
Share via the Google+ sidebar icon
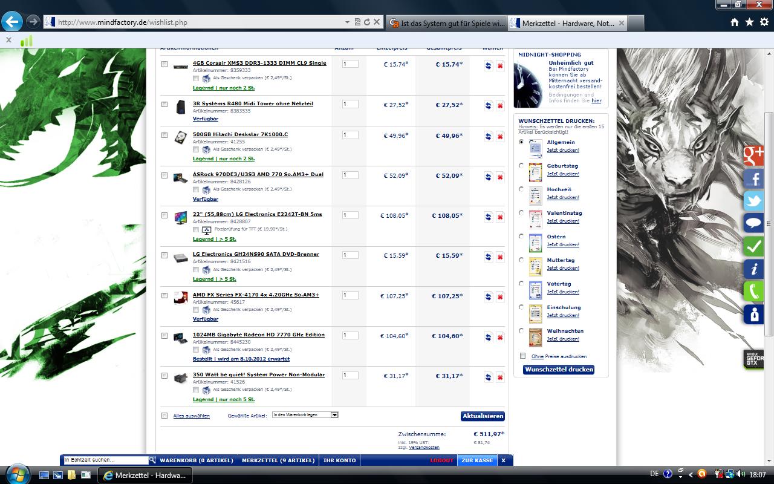point(754,155)
